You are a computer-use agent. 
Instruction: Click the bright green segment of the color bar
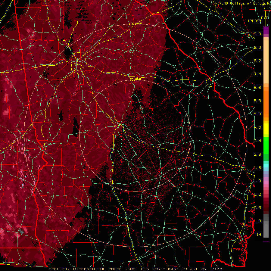[266, 145]
